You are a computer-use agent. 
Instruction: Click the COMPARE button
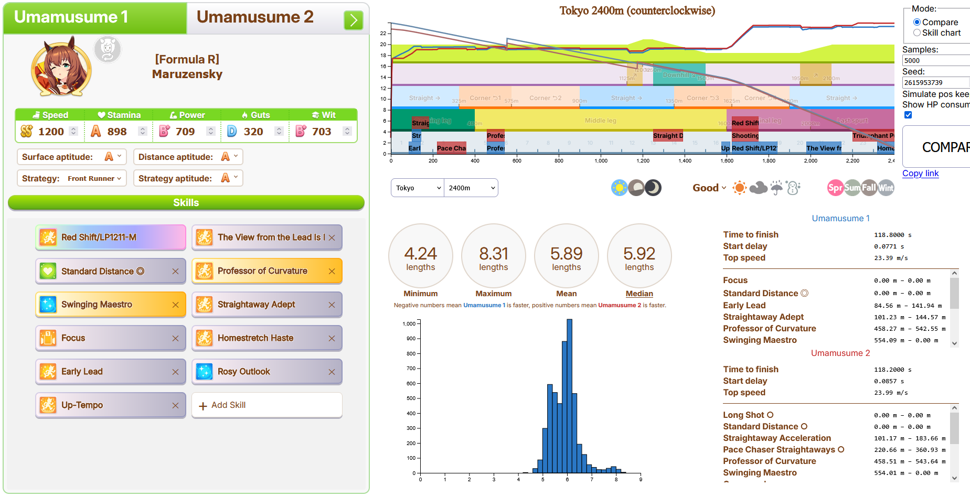pyautogui.click(x=936, y=147)
